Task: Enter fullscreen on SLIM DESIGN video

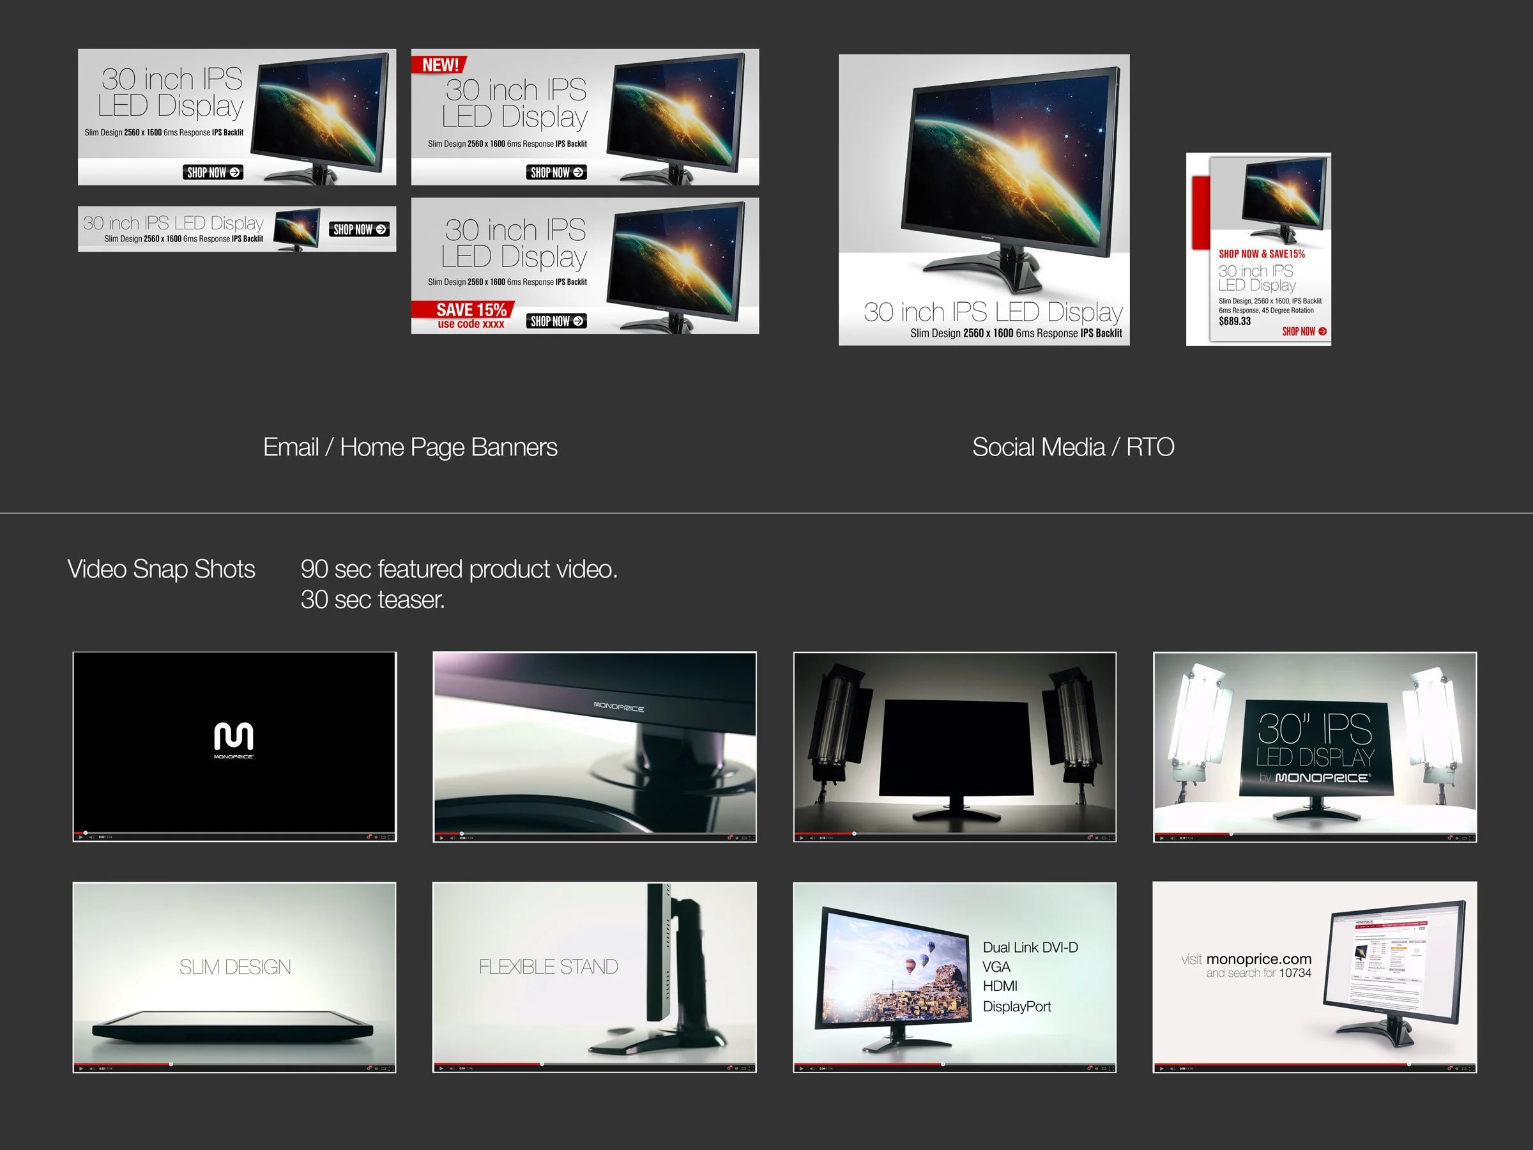Action: coord(392,1069)
